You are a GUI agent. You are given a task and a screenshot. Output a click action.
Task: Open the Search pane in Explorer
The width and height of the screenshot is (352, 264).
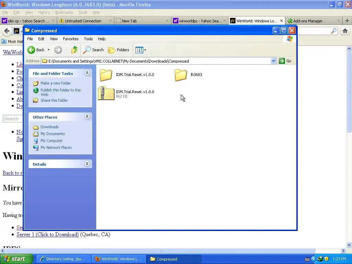tap(93, 50)
